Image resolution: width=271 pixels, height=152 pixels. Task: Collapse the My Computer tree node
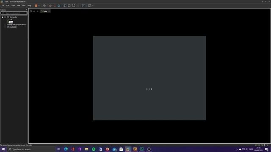(x=3, y=17)
